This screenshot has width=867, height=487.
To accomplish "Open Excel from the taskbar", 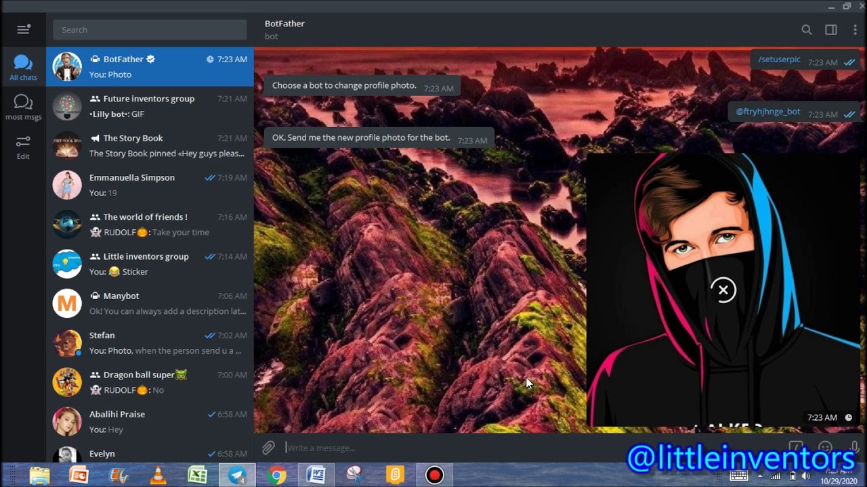I will pos(197,476).
